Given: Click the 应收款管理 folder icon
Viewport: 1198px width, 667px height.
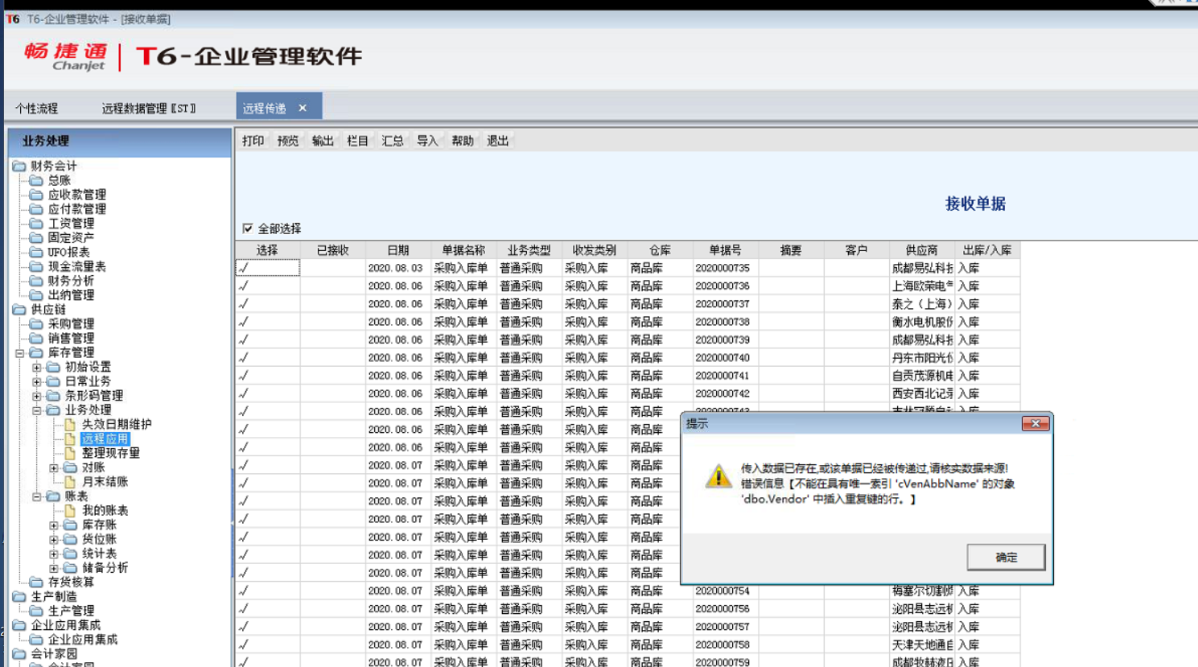Looking at the screenshot, I should [x=36, y=195].
